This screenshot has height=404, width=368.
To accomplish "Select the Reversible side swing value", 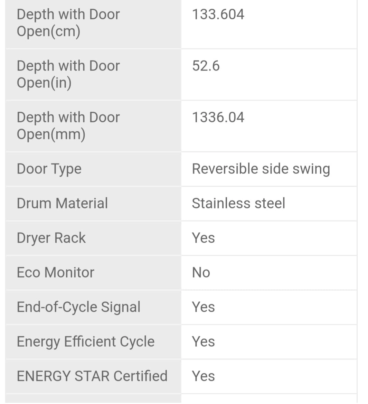I will pos(261,169).
